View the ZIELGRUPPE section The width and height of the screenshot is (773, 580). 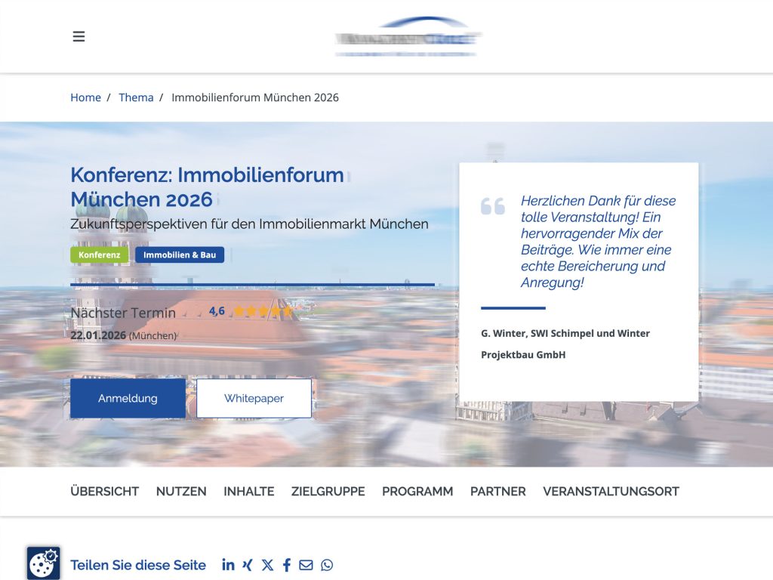328,491
